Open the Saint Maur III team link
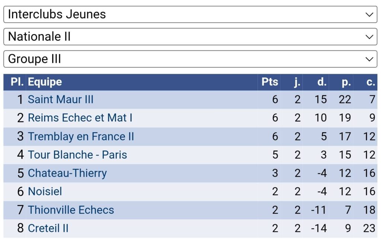The height and width of the screenshot is (241, 381). click(x=61, y=99)
